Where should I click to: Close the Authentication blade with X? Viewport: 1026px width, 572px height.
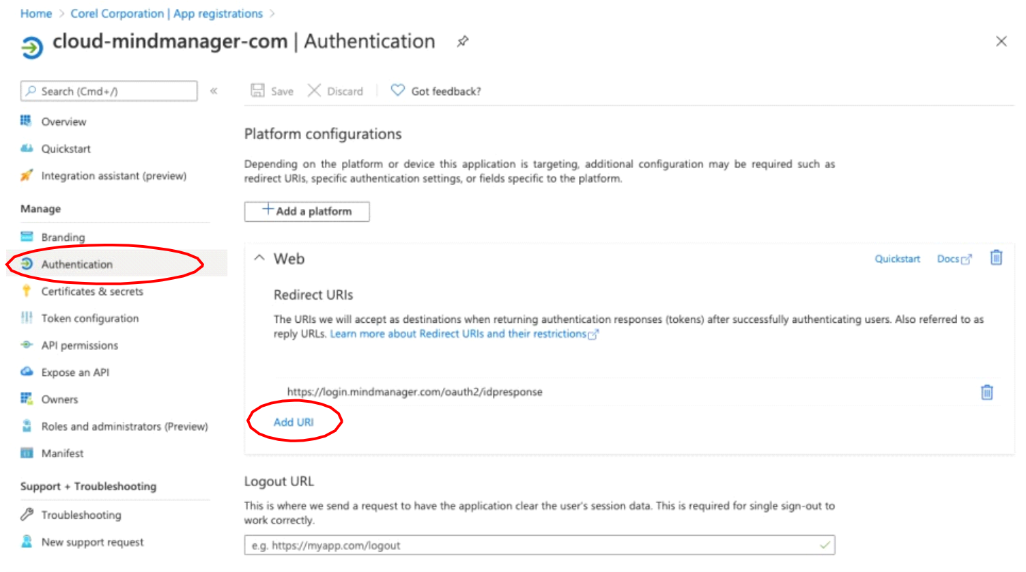(1001, 42)
